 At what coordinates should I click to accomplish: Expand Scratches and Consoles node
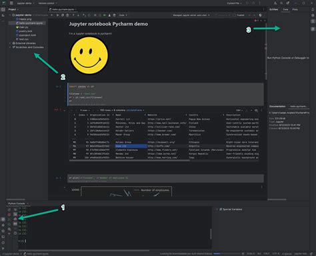tap(10, 47)
